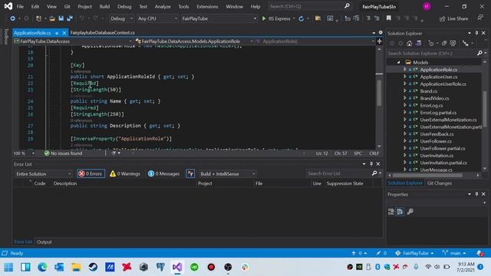The width and height of the screenshot is (491, 276).
Task: Click Show All Files icon in Solution Explorer
Action: pos(453,44)
